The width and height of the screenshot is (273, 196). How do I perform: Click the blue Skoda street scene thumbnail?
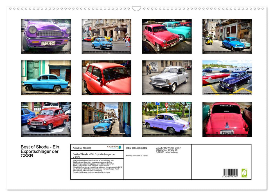pos(106,35)
